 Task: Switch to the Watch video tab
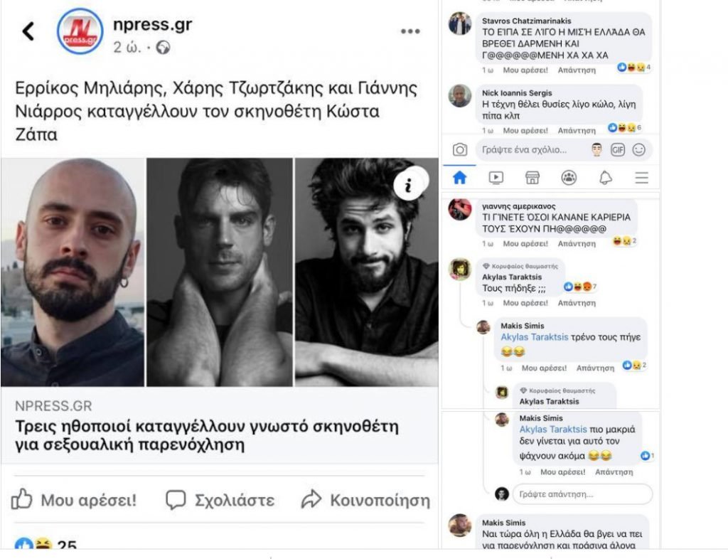click(496, 177)
